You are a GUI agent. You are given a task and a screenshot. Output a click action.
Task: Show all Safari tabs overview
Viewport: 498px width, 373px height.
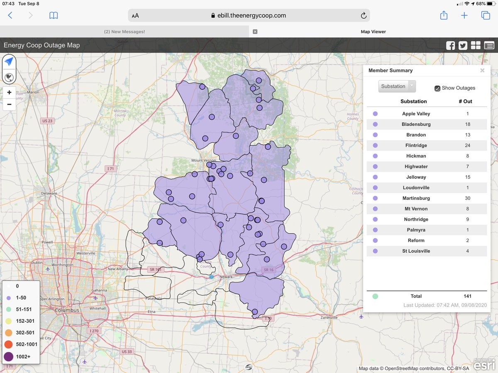tap(486, 15)
